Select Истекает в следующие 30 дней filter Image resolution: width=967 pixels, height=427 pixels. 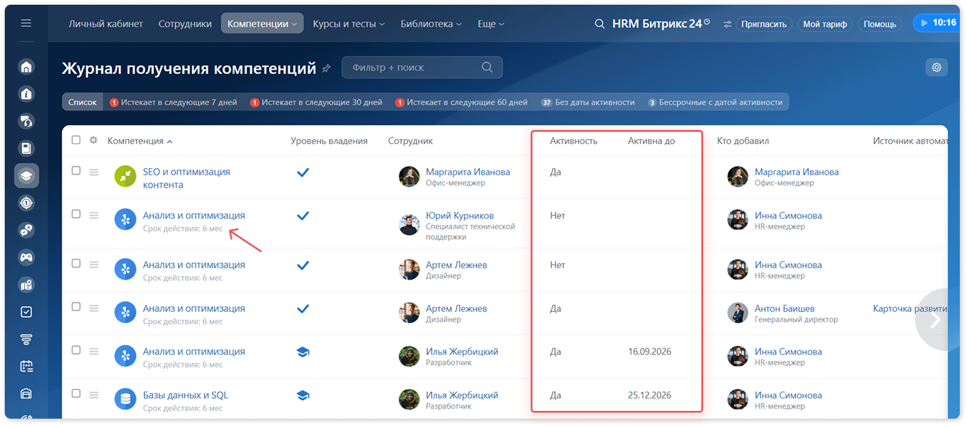coord(316,102)
